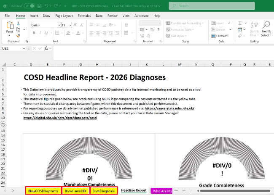Open the File menu

[7, 16]
